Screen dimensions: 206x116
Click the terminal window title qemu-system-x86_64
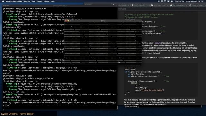tap(60, 6)
